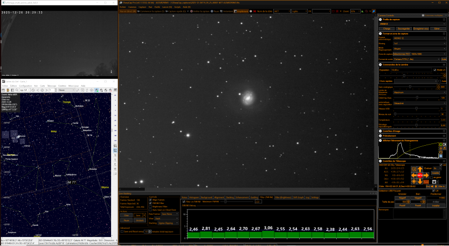Open the Format de sortie FITS dropdown
The width and height of the screenshot is (449, 246).
coord(416,59)
